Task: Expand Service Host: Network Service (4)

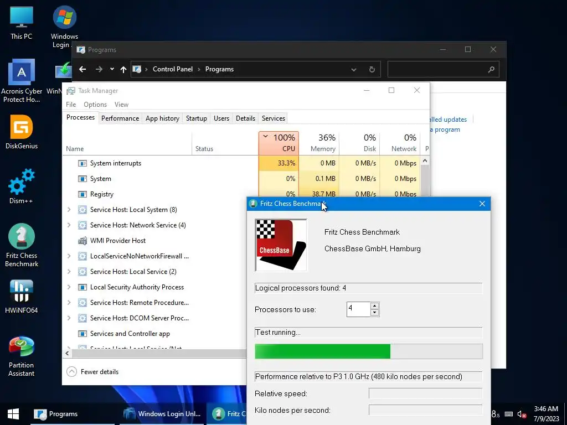Action: (69, 225)
